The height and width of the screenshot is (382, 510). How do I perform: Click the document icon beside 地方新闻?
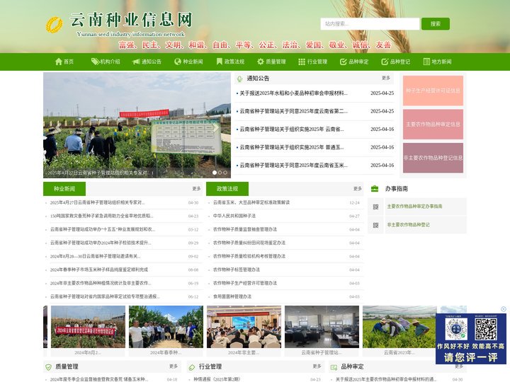[x=426, y=62]
